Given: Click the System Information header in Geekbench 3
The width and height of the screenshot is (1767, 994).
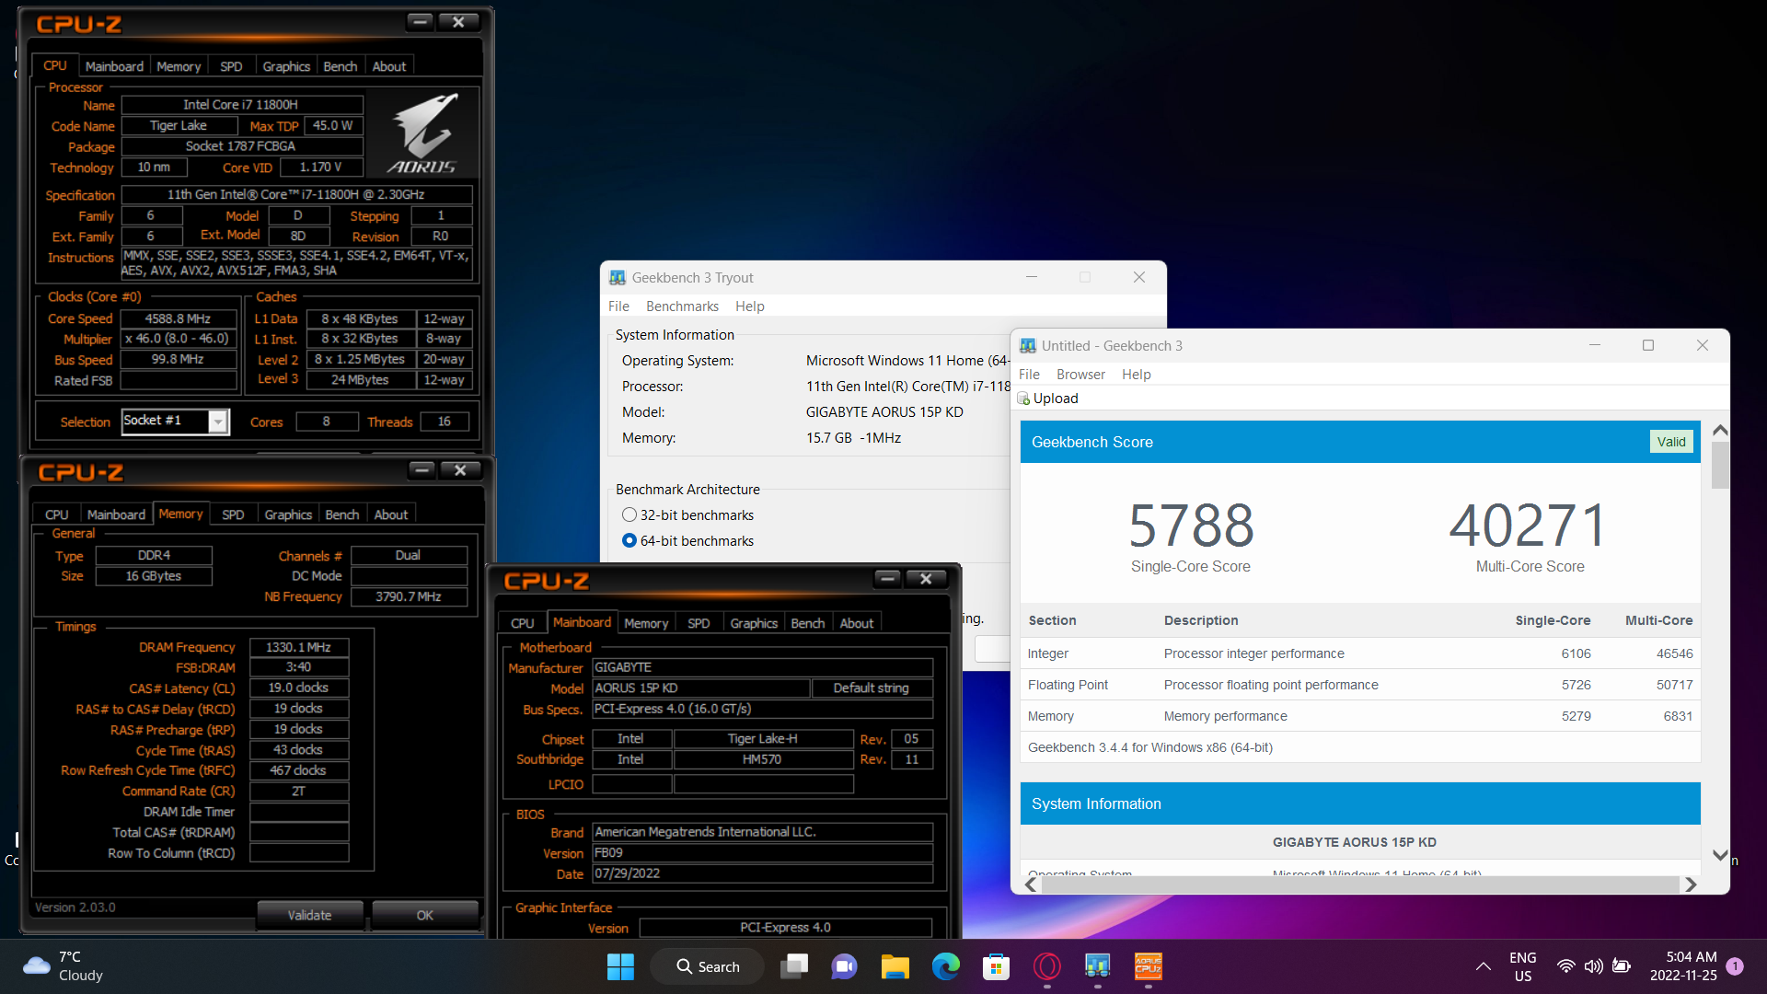Looking at the screenshot, I should 1360,803.
